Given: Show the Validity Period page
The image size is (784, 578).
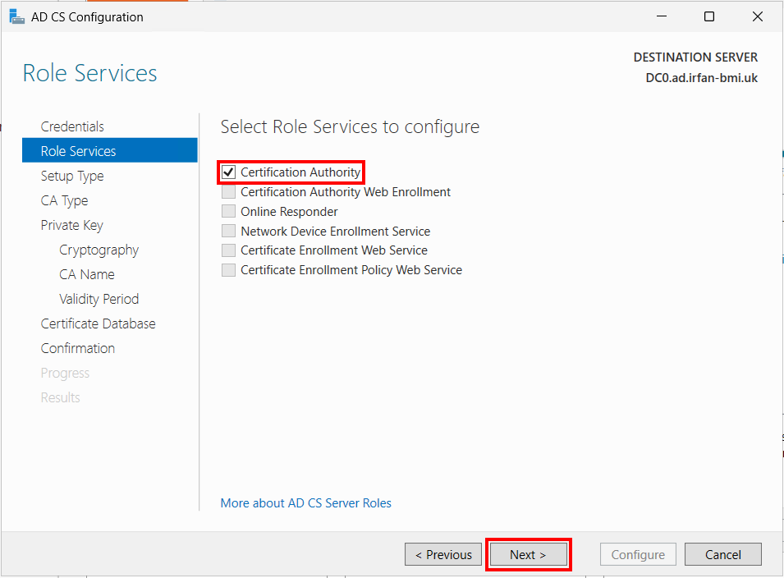Looking at the screenshot, I should (99, 299).
